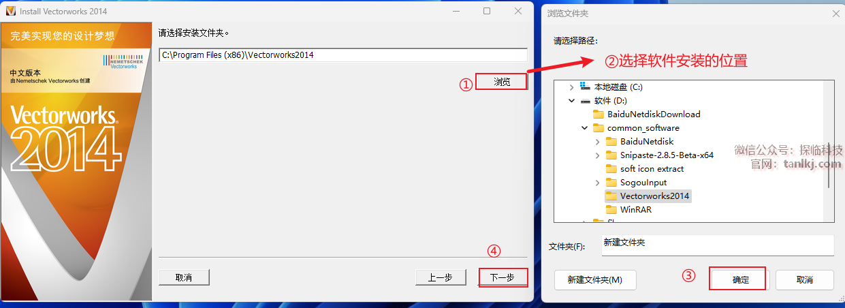Click the folder tree vertical scrollbar

(828, 151)
